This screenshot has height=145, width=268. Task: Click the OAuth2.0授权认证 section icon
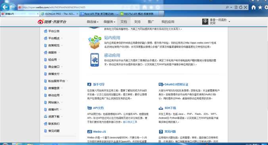tap(161, 84)
